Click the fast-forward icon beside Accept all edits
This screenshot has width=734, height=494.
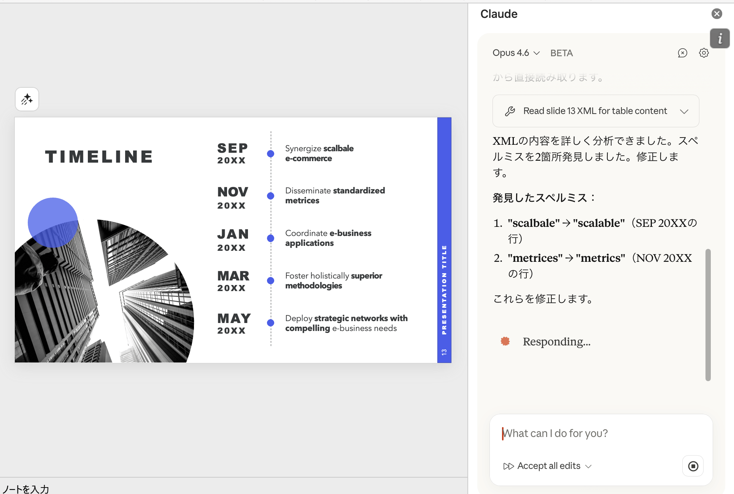[509, 466]
